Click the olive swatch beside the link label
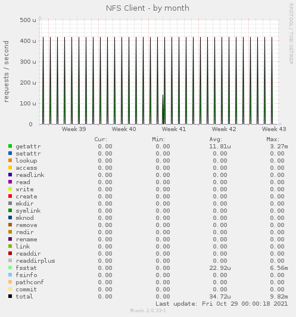This screenshot has width=296, height=317. tap(10, 246)
